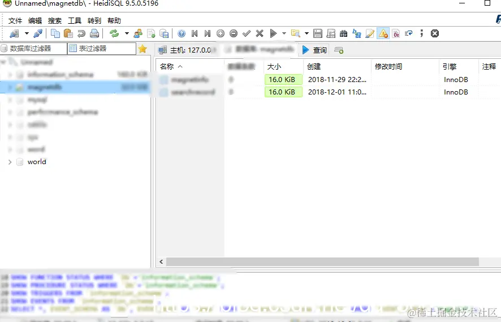
Task: Click the 16.0 KiB cell dated 2018-12-01
Action: coord(283,92)
